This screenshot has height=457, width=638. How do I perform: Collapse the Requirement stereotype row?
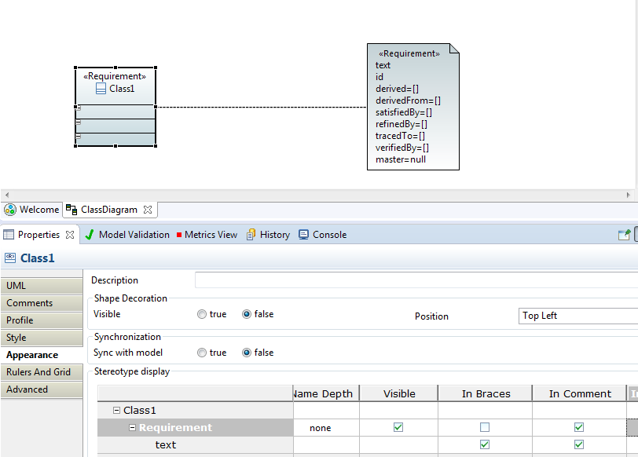[132, 427]
